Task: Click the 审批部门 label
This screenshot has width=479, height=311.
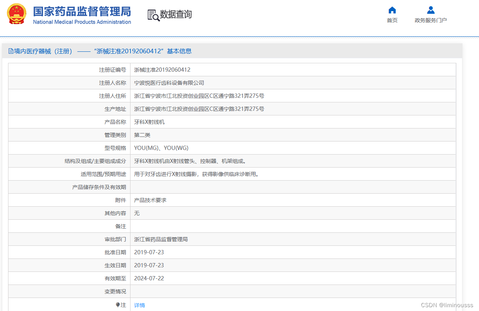Action: (x=115, y=239)
